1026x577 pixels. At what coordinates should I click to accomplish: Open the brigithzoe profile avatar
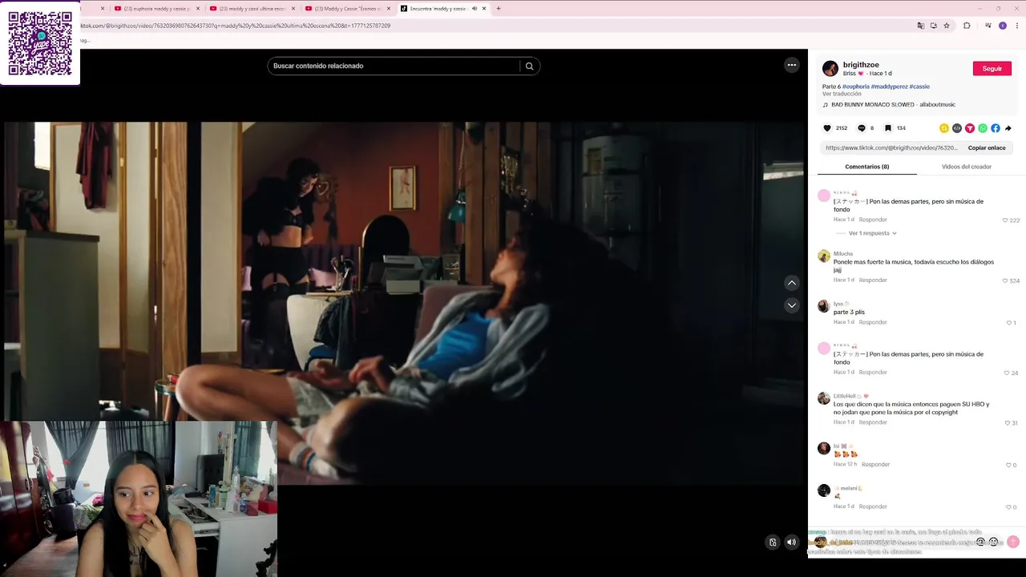(830, 69)
